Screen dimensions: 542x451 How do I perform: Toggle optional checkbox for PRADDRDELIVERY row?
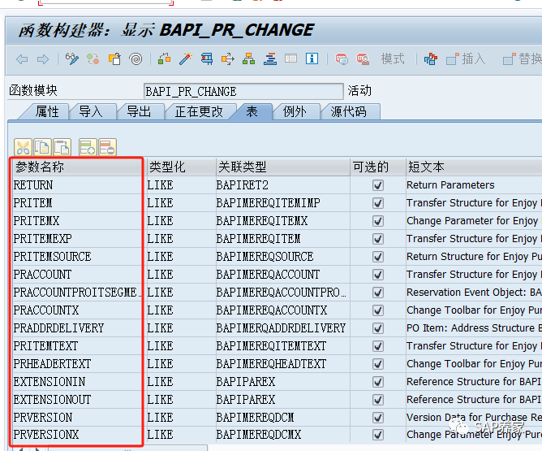click(378, 328)
